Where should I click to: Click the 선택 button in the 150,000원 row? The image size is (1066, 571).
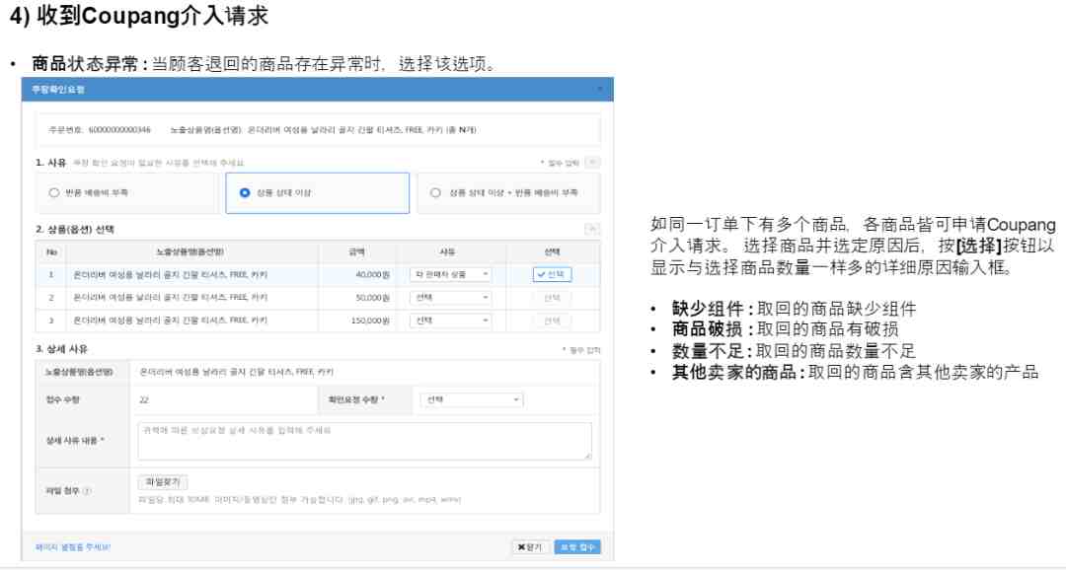[x=552, y=320]
